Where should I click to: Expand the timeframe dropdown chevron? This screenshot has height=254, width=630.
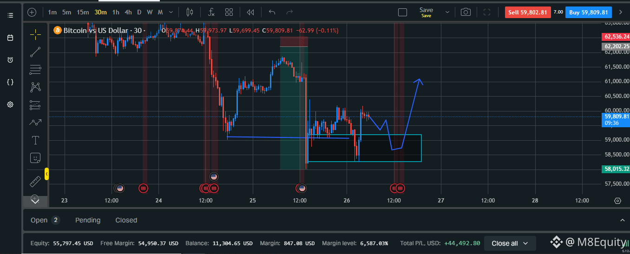point(171,12)
